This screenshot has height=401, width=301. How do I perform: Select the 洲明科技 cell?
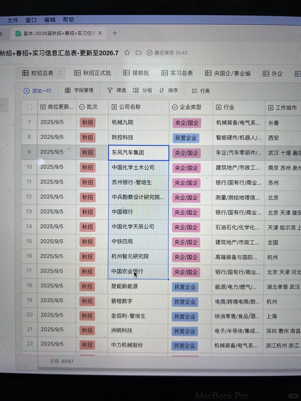(138, 330)
